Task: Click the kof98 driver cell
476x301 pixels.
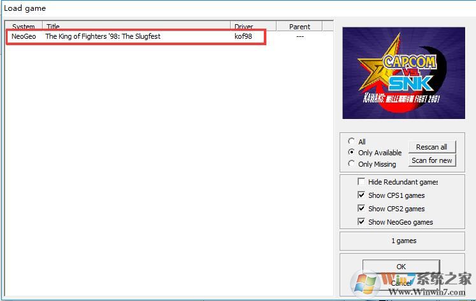Action: point(243,36)
